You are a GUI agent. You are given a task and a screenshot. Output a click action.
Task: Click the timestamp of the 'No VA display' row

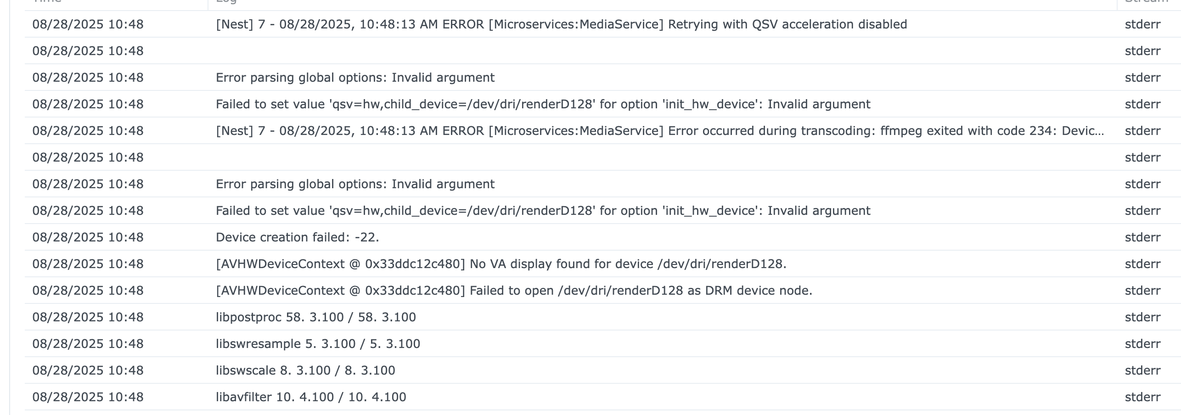[x=88, y=264]
